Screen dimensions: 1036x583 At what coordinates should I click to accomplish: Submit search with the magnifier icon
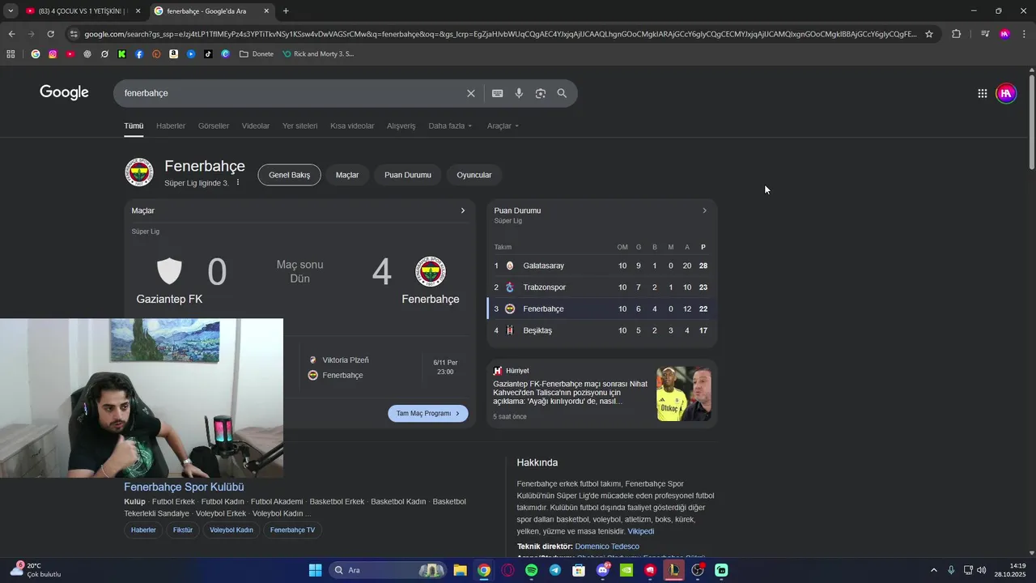click(562, 93)
